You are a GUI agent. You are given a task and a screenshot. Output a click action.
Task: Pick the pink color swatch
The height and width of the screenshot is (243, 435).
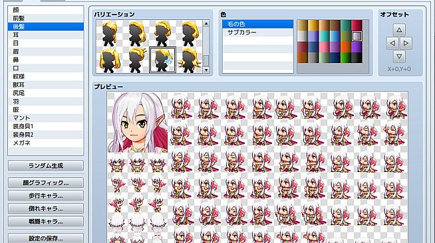click(324, 46)
